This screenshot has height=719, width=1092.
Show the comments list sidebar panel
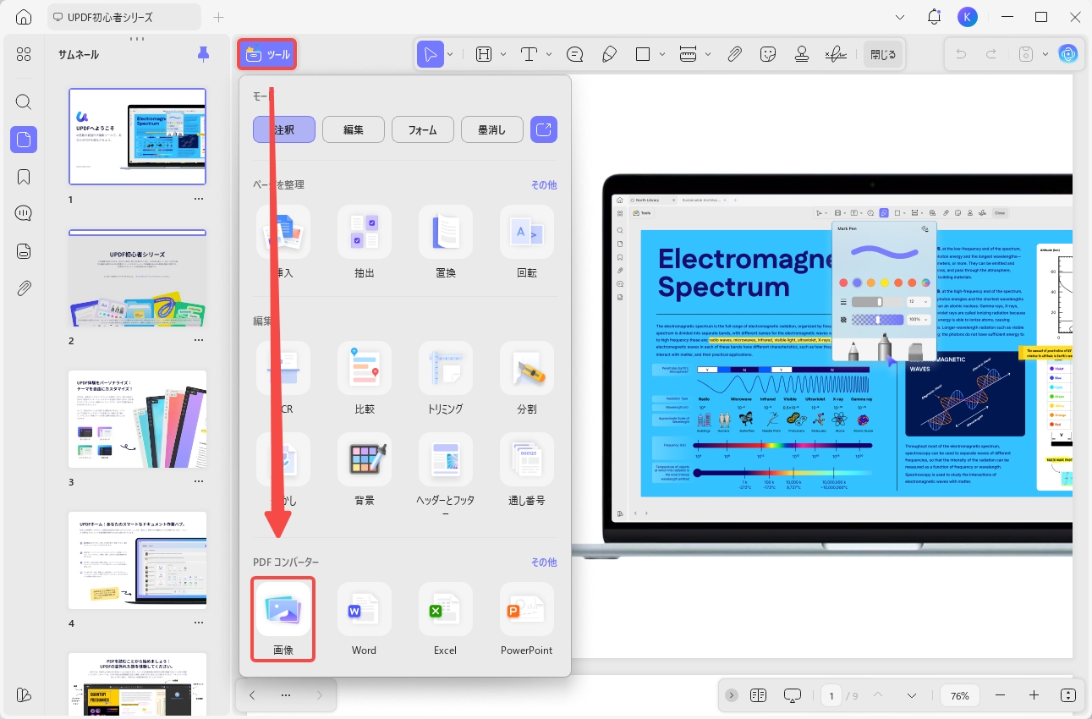click(24, 213)
